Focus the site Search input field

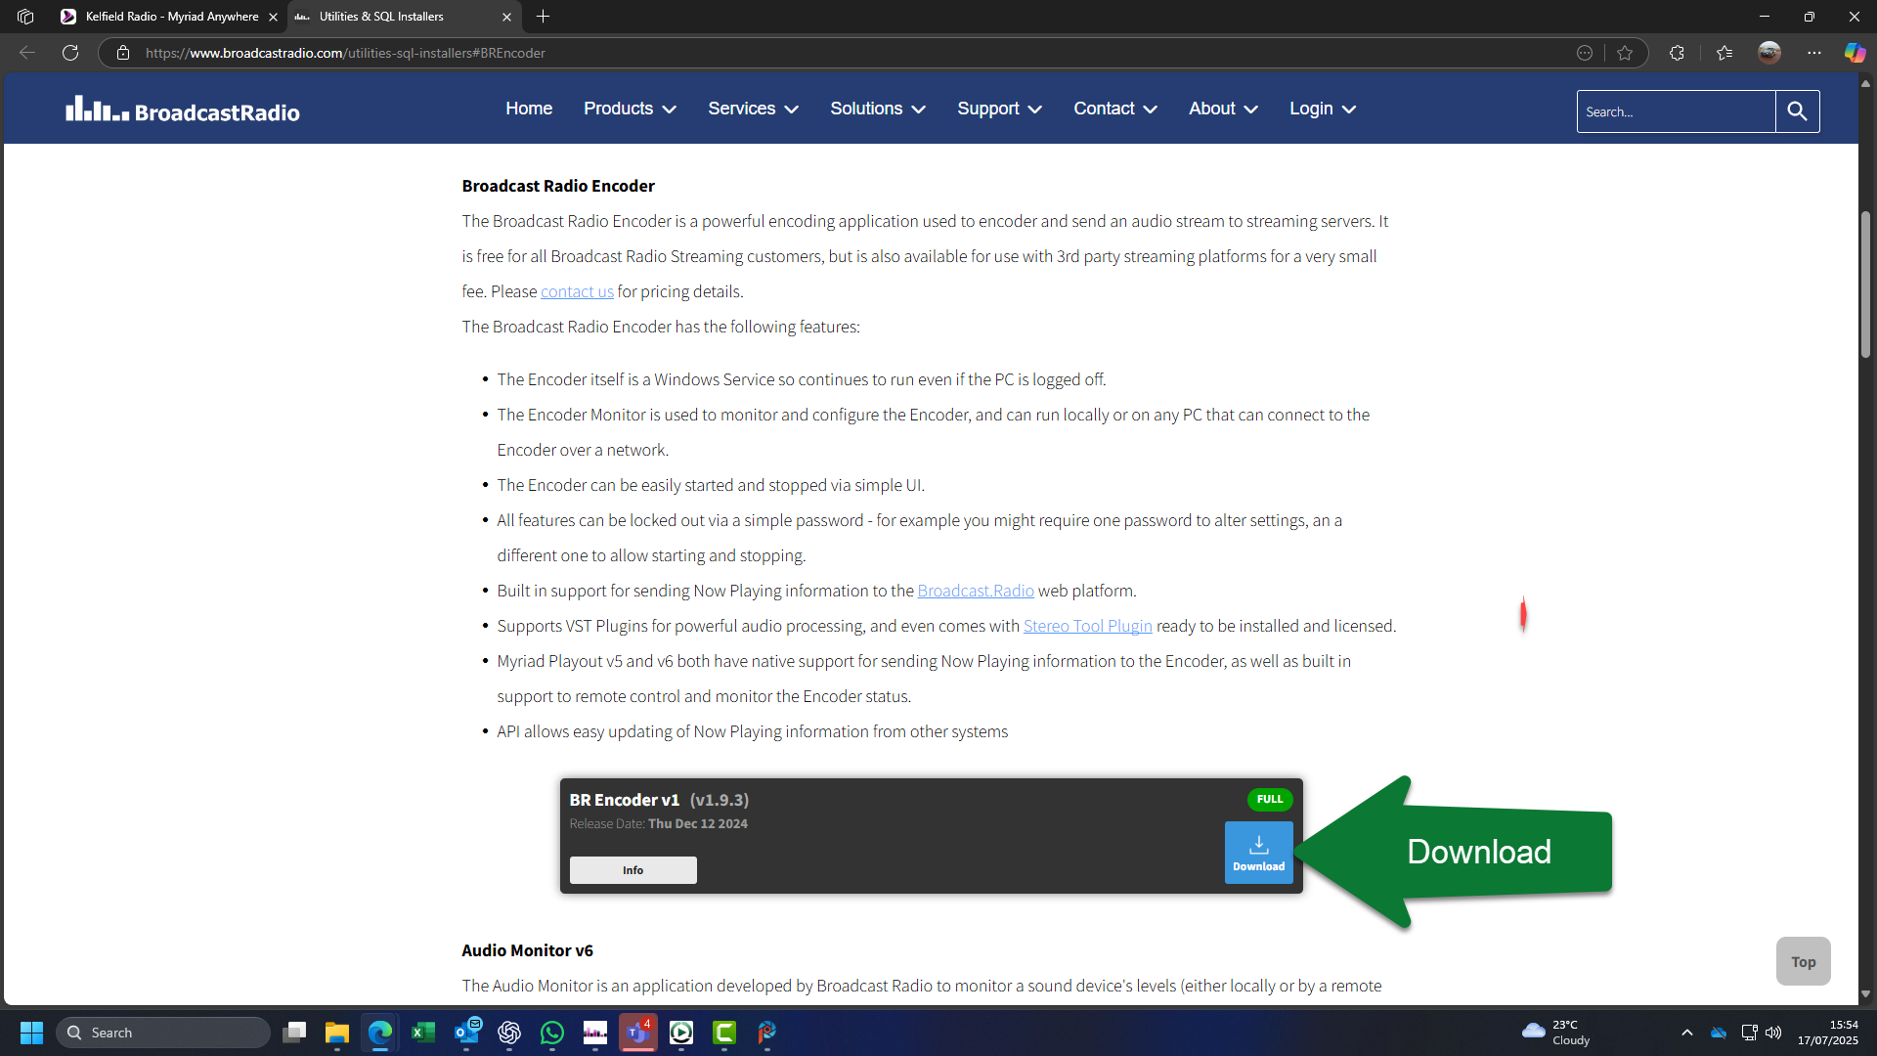click(1676, 111)
